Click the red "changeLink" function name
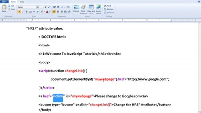201x113 pixels. 74,71
